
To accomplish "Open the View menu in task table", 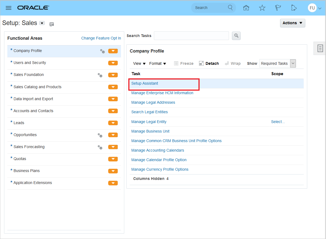I will (x=139, y=63).
